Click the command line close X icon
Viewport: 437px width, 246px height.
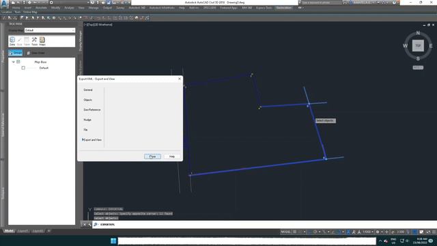click(85, 225)
